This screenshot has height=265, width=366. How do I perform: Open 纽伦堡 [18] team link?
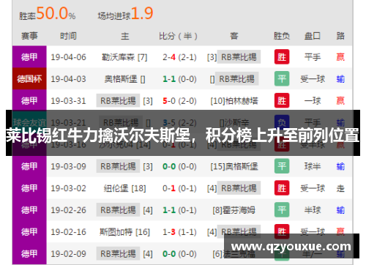(x=124, y=188)
